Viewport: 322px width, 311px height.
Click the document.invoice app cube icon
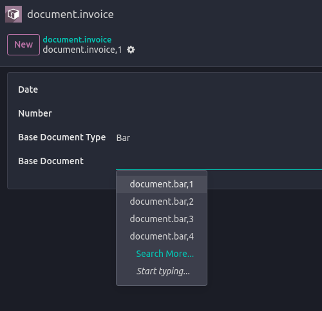click(x=14, y=14)
